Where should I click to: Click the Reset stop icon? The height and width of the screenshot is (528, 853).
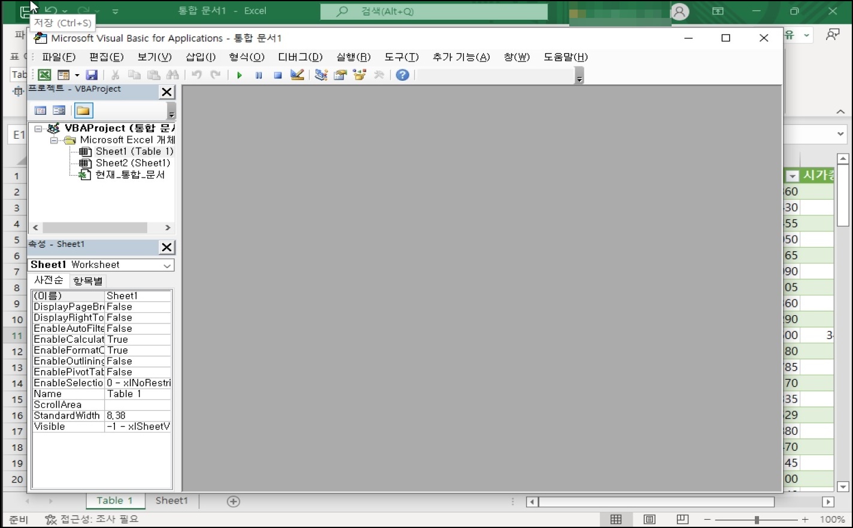point(278,75)
